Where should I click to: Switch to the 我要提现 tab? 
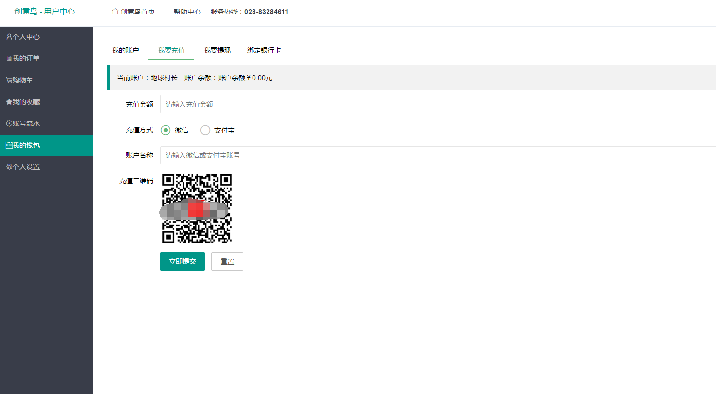tap(217, 50)
